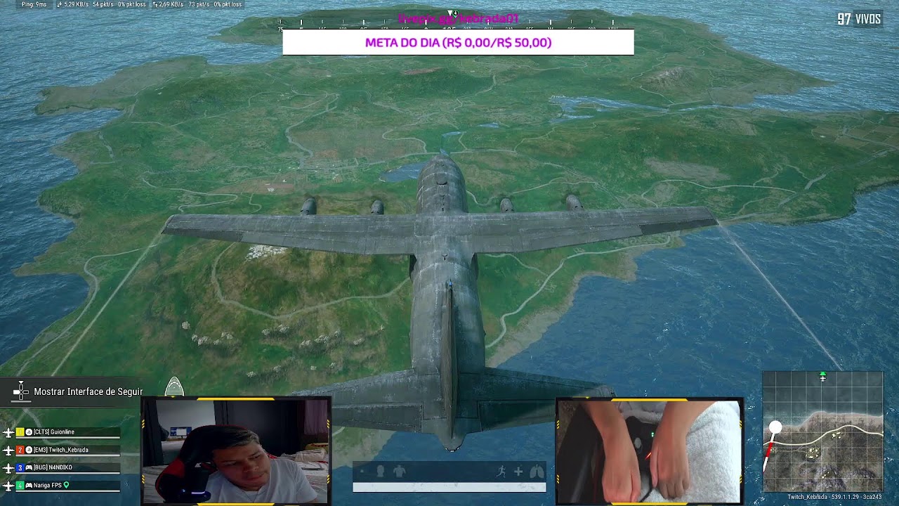The image size is (899, 506).
Task: Click the orange number 2 squad badge
Action: click(20, 450)
